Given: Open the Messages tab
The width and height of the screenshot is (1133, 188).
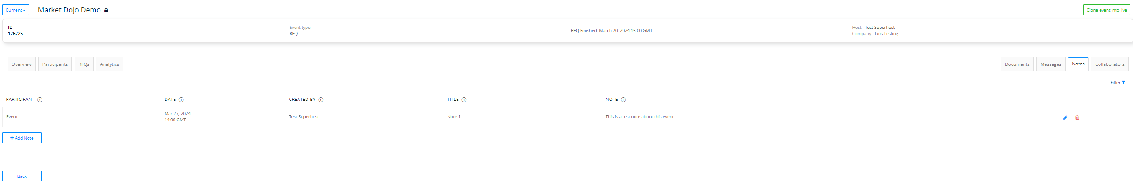Looking at the screenshot, I should (x=1050, y=64).
